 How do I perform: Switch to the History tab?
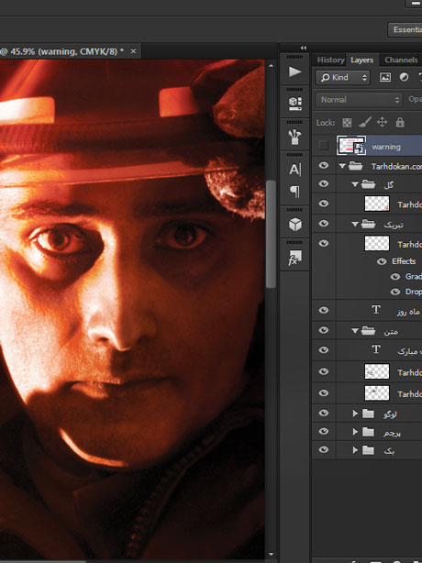[331, 60]
